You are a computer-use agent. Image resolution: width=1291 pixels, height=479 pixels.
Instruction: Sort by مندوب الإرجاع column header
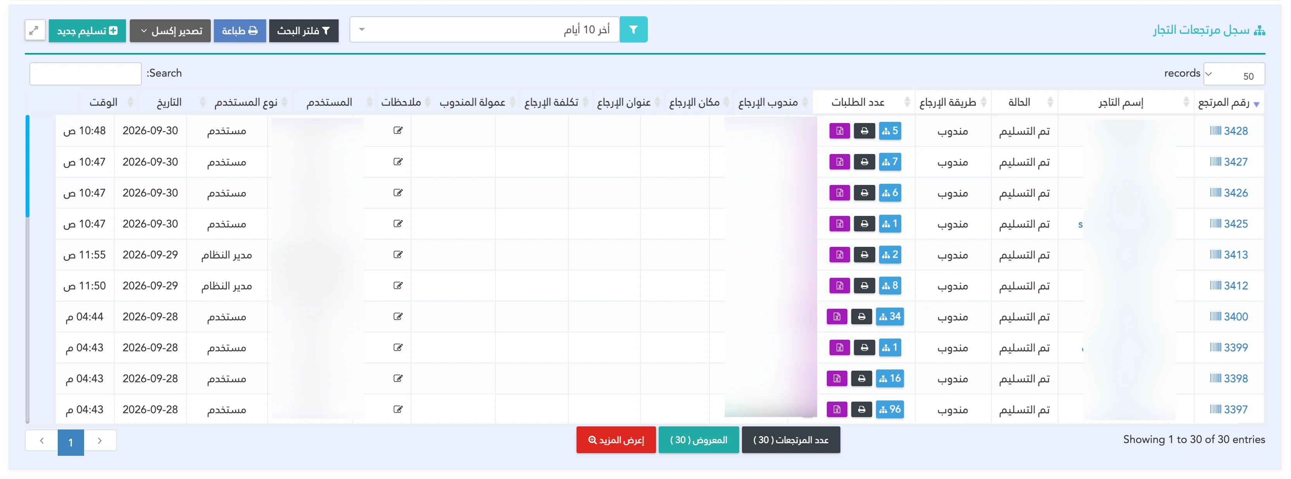point(772,103)
